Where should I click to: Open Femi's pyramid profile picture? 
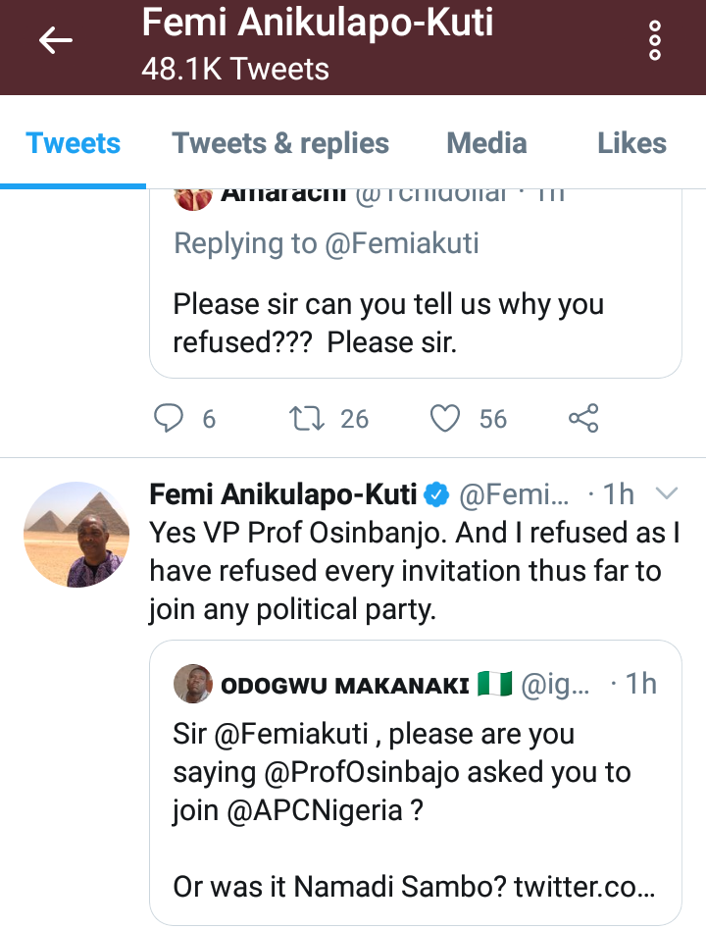[x=76, y=535]
